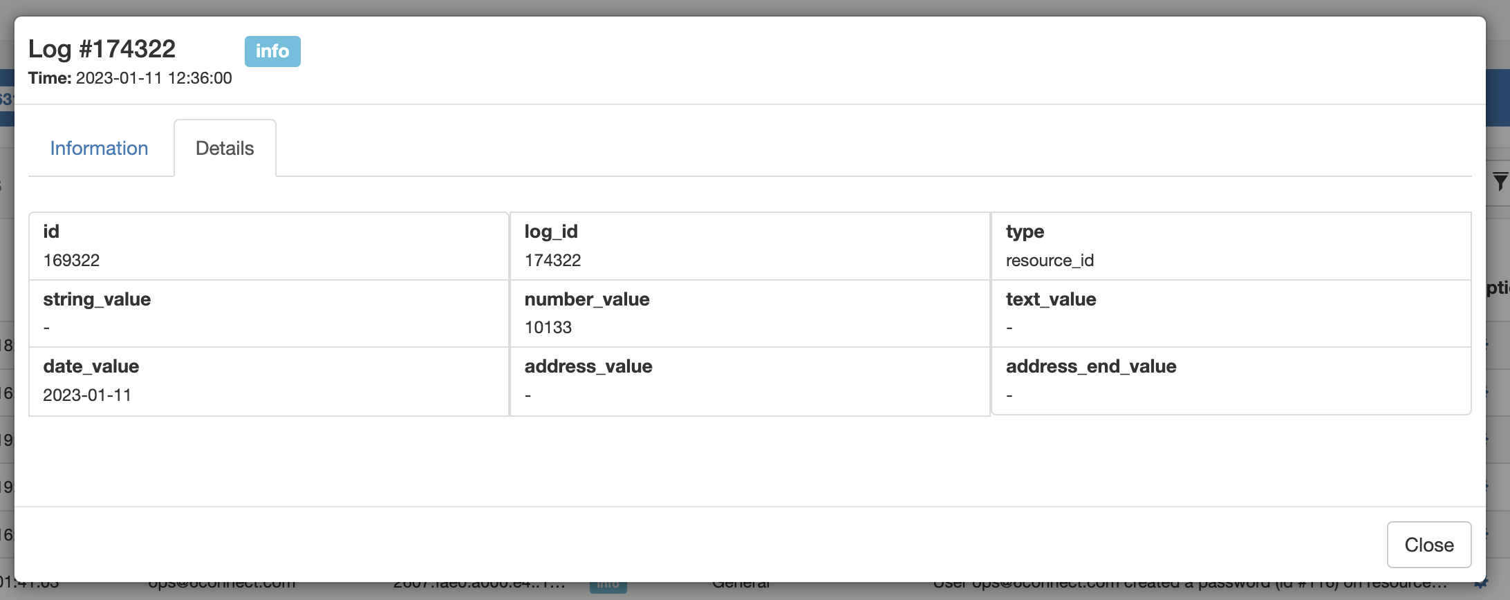The height and width of the screenshot is (600, 1510).
Task: Click the type column label
Action: tap(1025, 232)
